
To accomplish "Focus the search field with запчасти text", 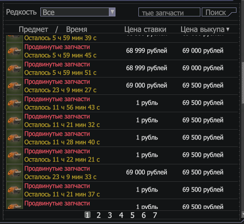I will [169, 12].
